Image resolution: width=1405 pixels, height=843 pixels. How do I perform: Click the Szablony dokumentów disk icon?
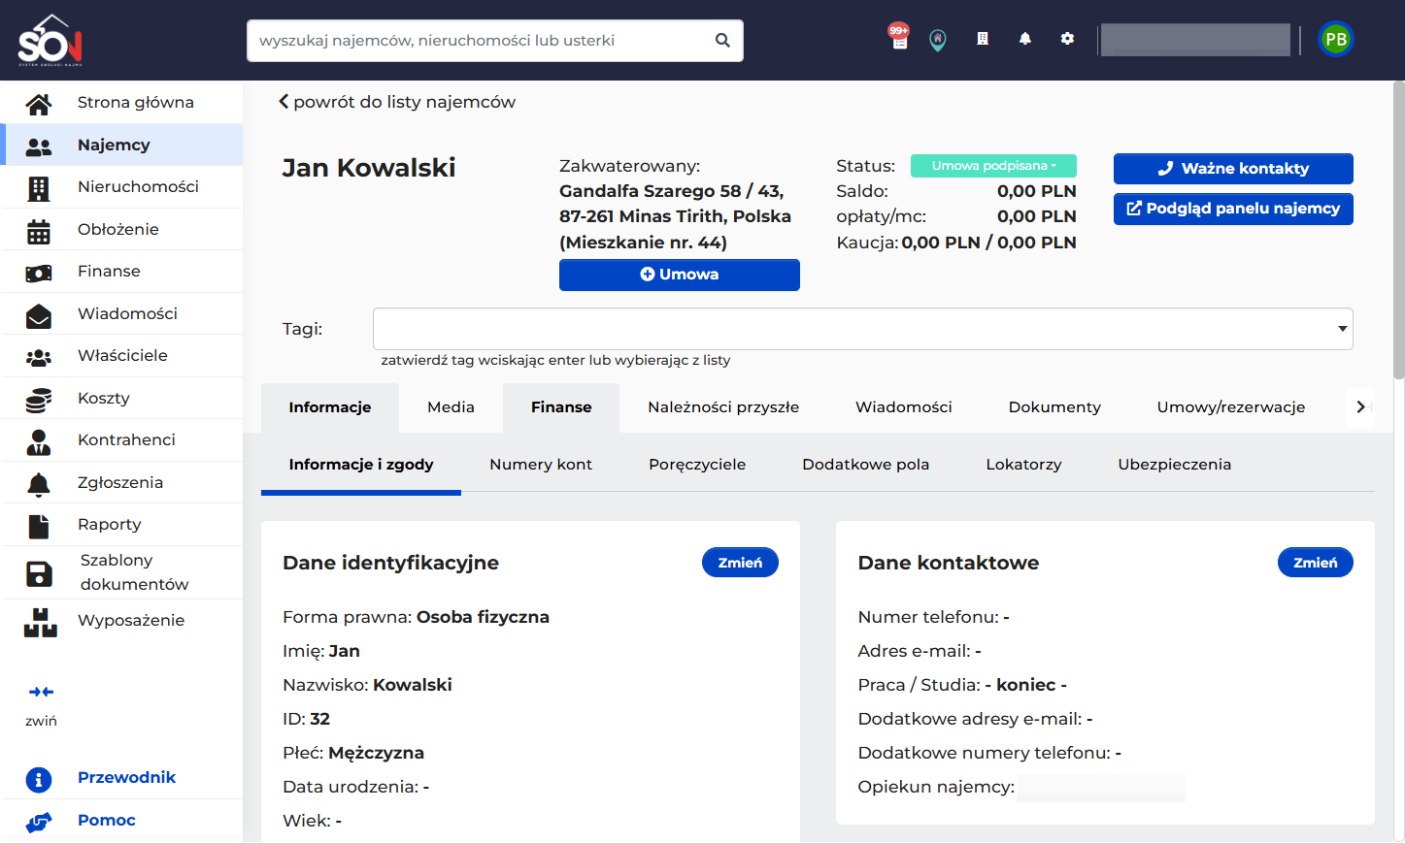[39, 573]
